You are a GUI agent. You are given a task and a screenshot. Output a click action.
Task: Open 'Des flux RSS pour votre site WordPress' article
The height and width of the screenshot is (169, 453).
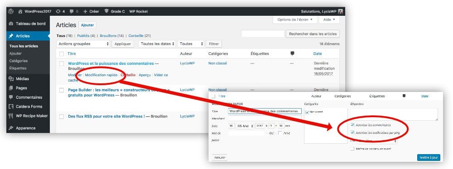[106, 116]
